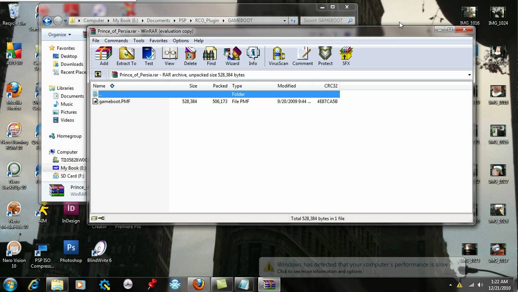
Task: Go up one folder level in WinRAR
Action: pyautogui.click(x=98, y=75)
